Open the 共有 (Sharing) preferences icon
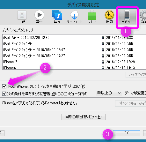This screenshot has height=142, width=146. [x=57, y=17]
